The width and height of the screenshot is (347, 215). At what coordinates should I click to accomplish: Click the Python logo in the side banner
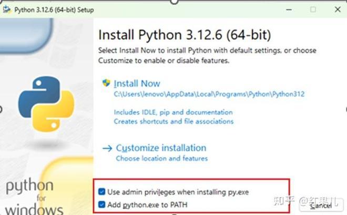[x=46, y=104]
